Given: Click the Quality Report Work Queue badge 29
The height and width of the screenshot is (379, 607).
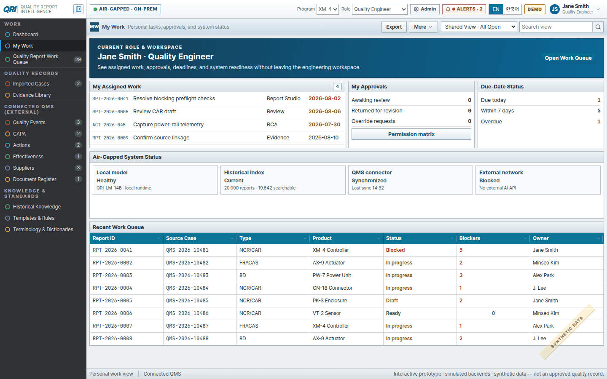Looking at the screenshot, I should click(x=78, y=59).
